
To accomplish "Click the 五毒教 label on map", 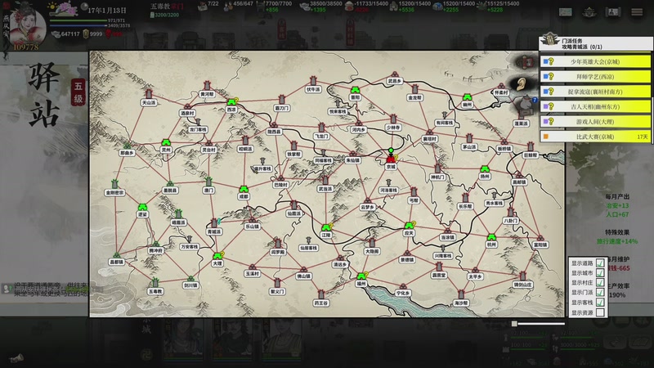I will point(155,291).
